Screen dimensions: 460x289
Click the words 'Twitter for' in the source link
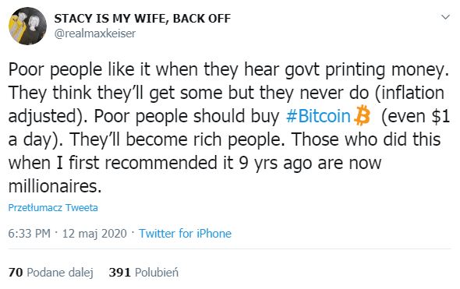click(x=166, y=234)
